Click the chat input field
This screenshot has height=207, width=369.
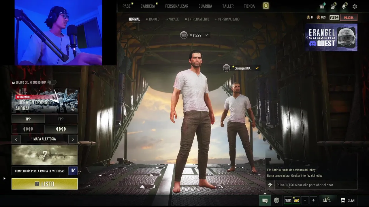pyautogui.click(x=316, y=185)
